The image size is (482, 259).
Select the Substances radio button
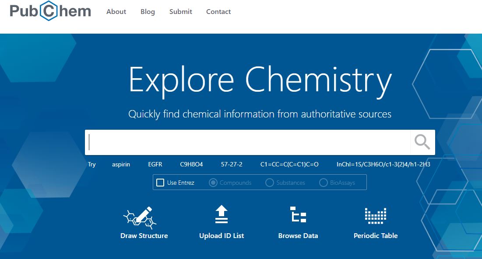(270, 183)
